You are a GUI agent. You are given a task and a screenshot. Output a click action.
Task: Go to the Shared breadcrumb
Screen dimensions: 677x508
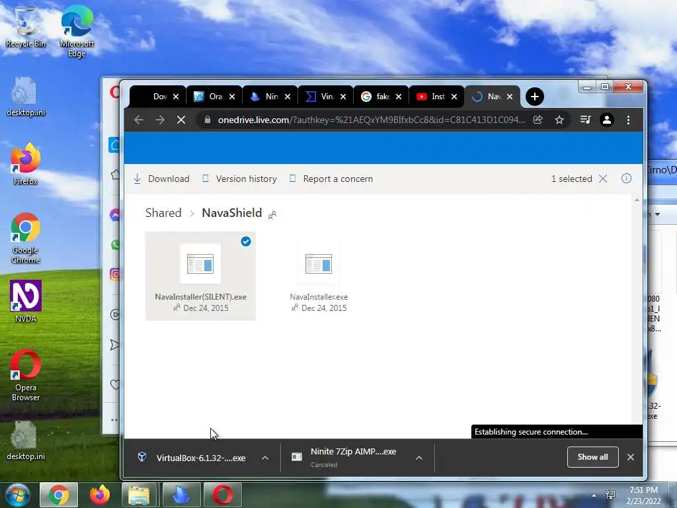point(163,213)
